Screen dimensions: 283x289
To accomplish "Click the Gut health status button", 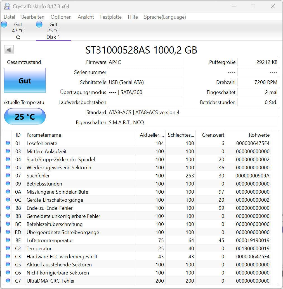I will [x=25, y=81].
